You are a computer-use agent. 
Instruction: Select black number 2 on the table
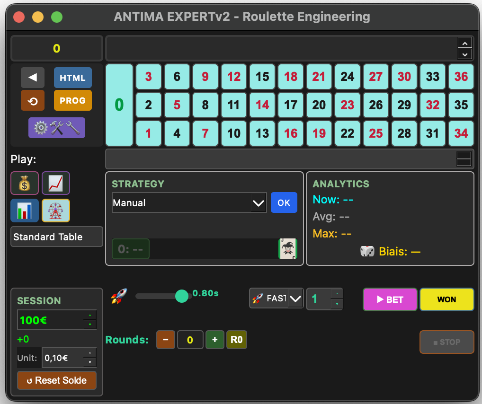[x=149, y=105]
